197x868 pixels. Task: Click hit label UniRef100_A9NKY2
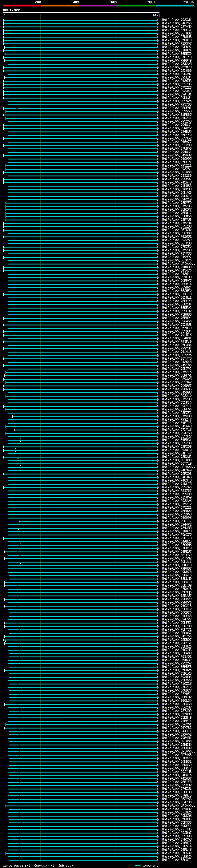[x=177, y=128]
